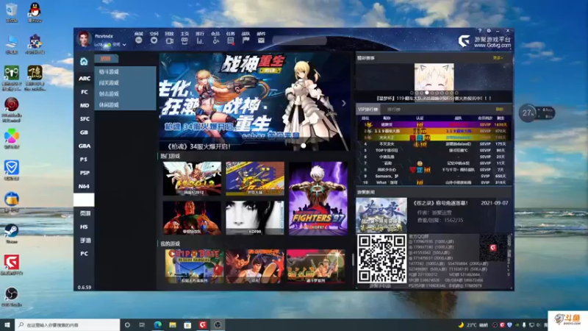Select H5 category in sidebar
Image resolution: width=588 pixels, height=331 pixels.
tap(85, 227)
